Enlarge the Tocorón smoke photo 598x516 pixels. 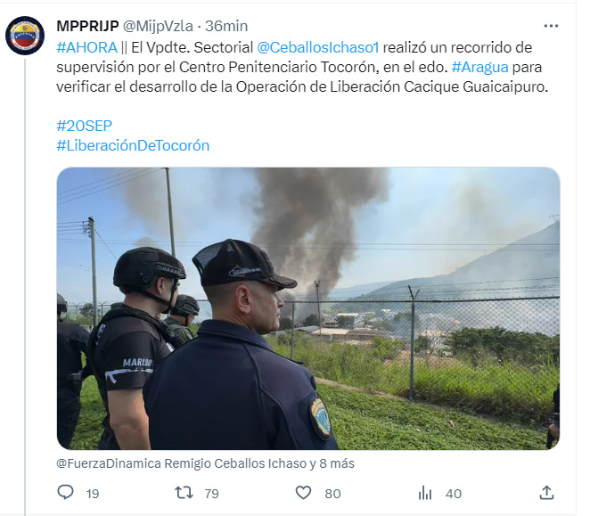pos(308,308)
